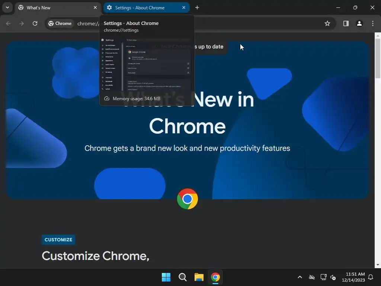Click the Chrome logo on the banner
The image size is (381, 286).
tap(188, 199)
